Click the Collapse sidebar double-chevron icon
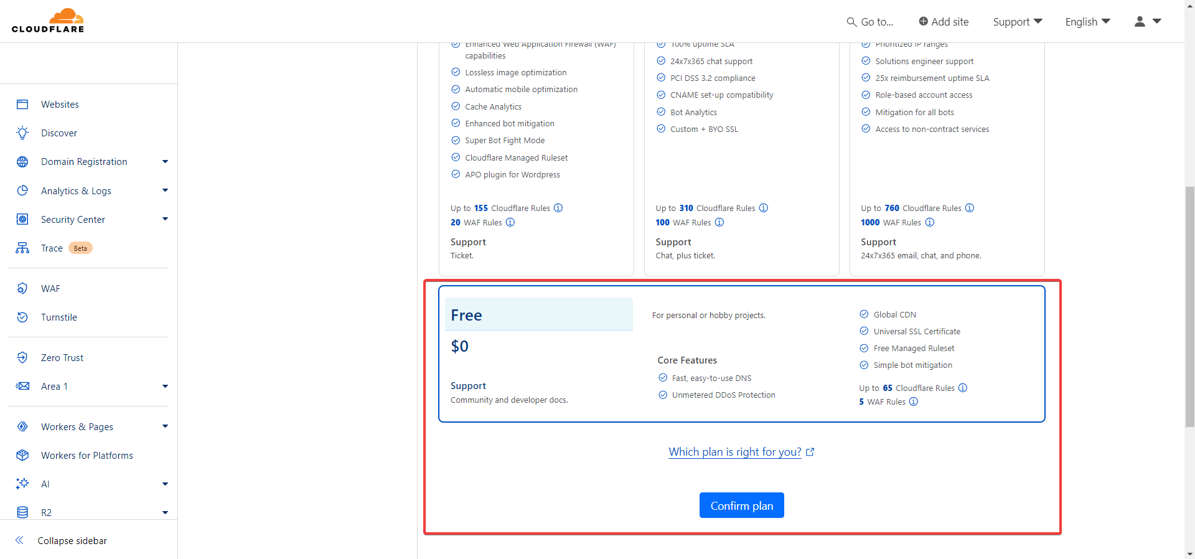 19,540
